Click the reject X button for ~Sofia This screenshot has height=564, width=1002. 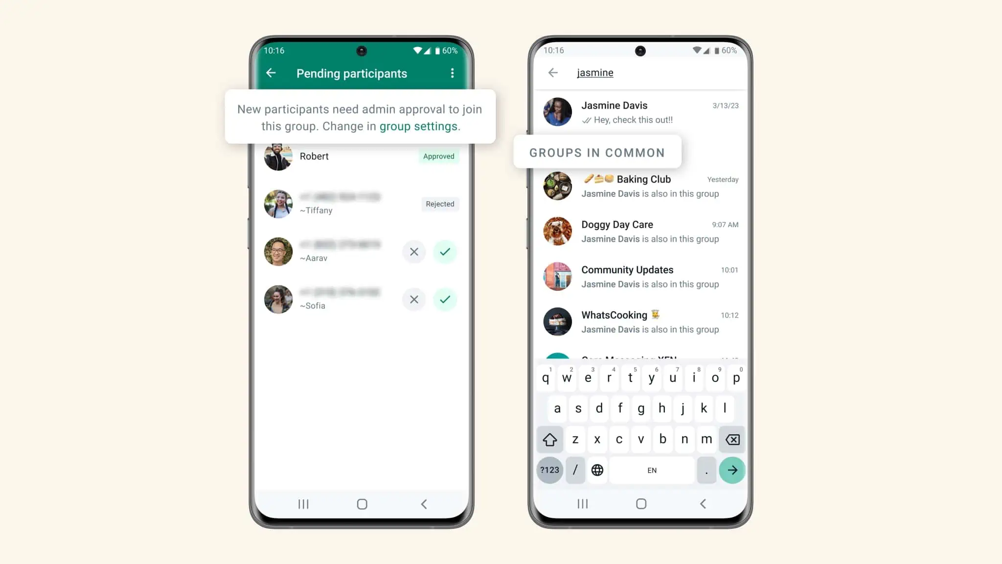coord(413,299)
